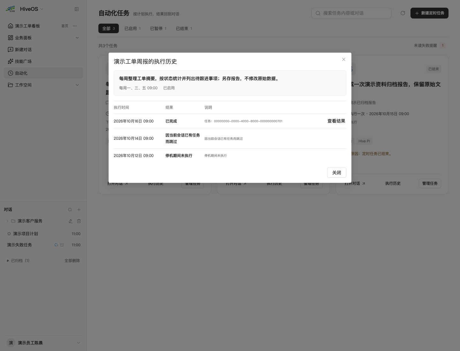Open the 演示员工陈晨 user menu chevron
This screenshot has width=460, height=351.
click(79, 343)
